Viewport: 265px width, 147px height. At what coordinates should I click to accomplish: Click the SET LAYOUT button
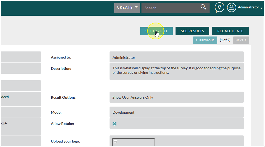coord(156,31)
